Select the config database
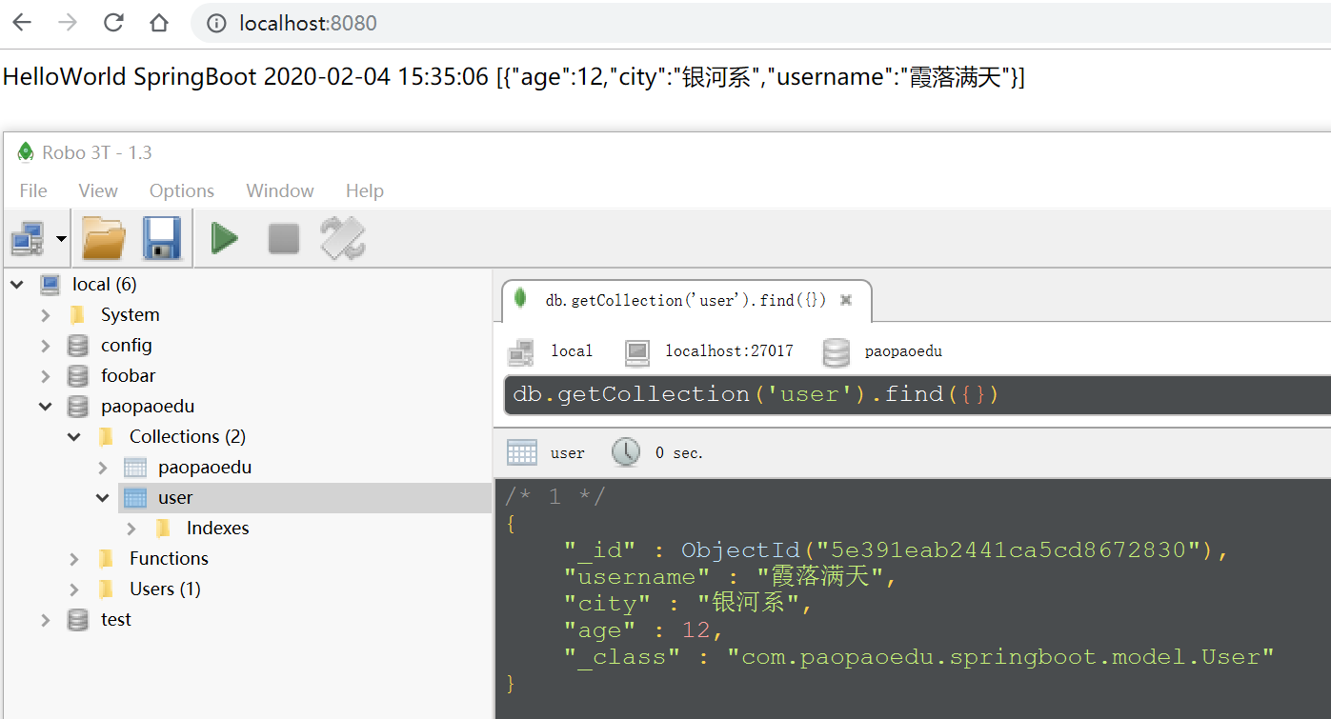Screen dimensions: 1331x719 click(126, 345)
